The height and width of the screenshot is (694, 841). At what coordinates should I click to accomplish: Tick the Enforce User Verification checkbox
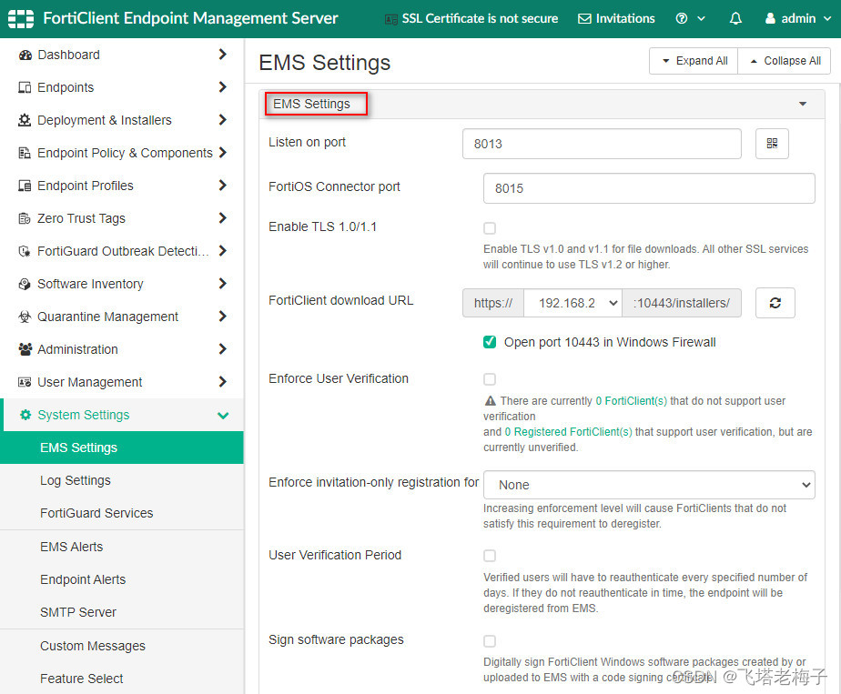(x=490, y=379)
